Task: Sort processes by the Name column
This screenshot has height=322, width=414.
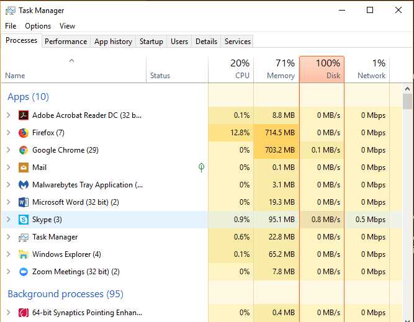Action: coord(73,69)
